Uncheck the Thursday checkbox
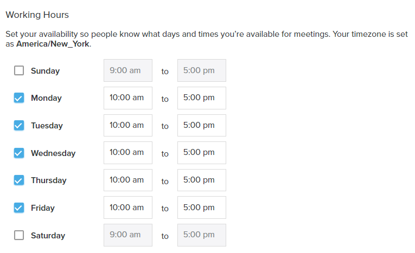415x253 pixels. (19, 180)
